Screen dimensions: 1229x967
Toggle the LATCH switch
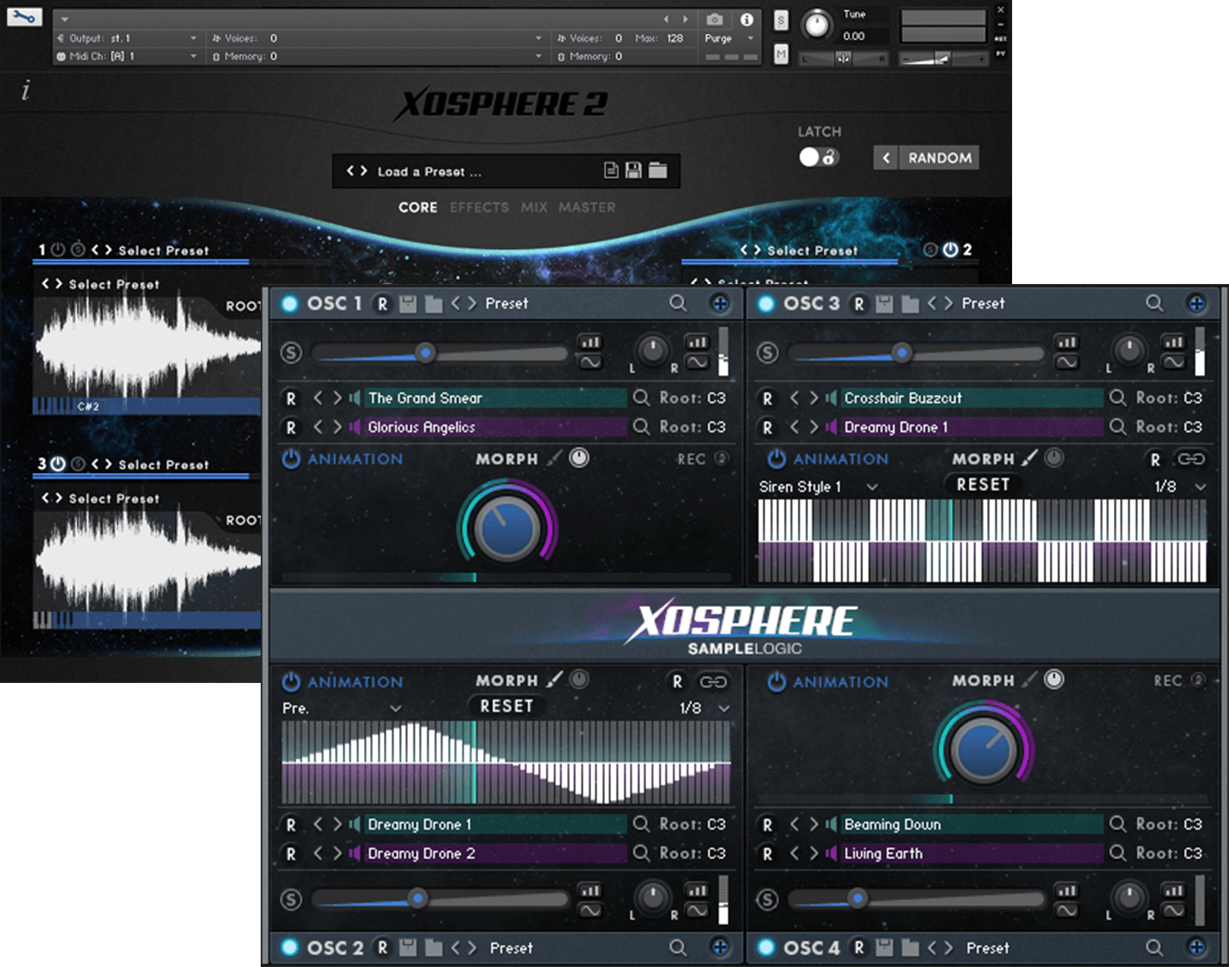coord(817,157)
